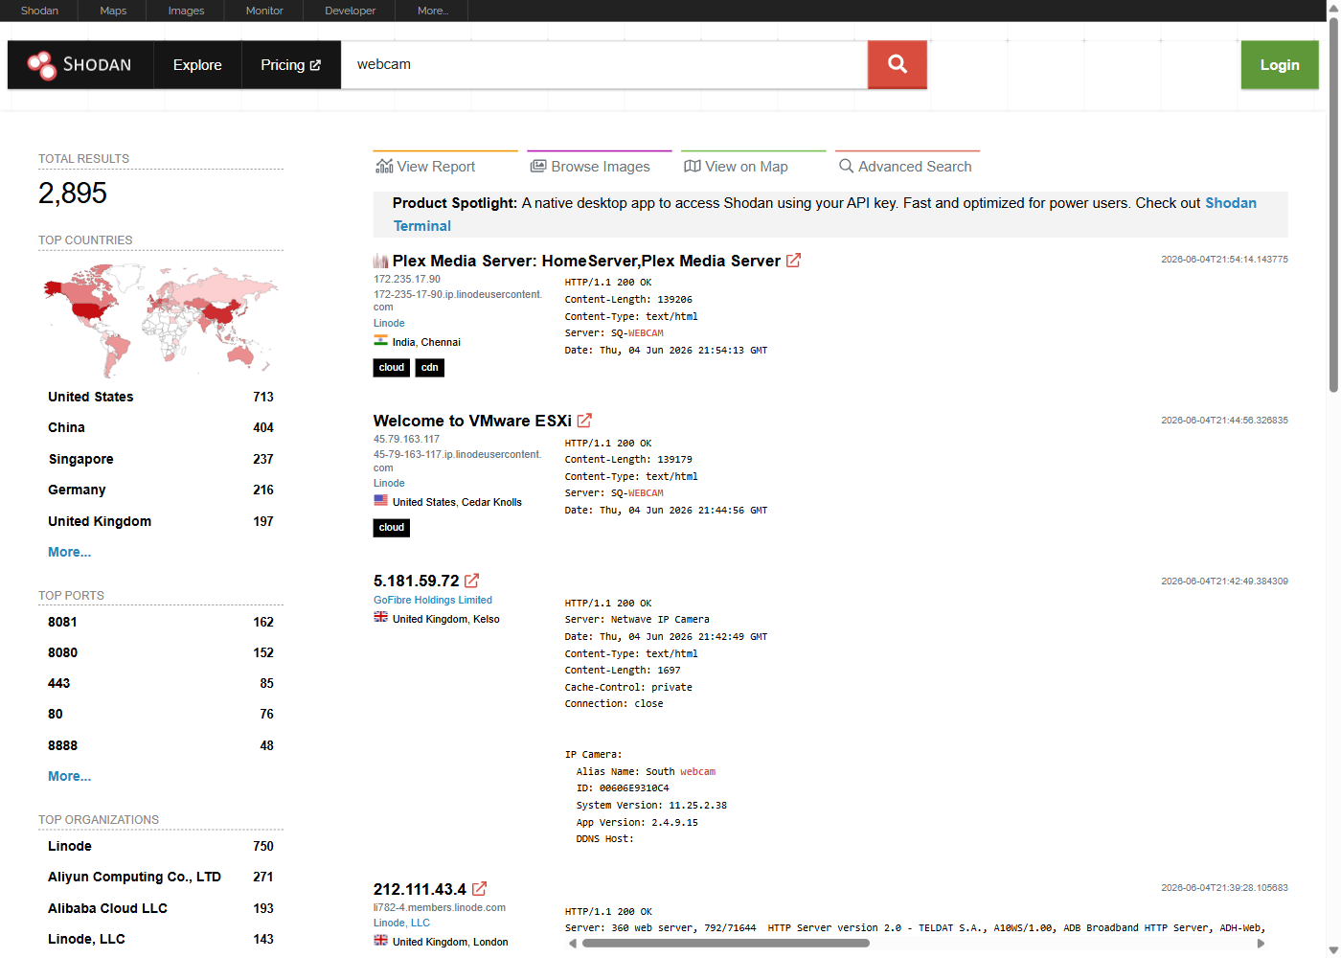Click the Shodan logo icon
This screenshot has height=958, width=1341.
click(42, 65)
